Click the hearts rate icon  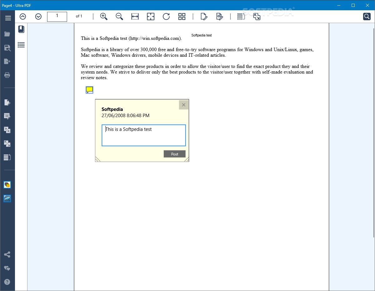(7, 268)
